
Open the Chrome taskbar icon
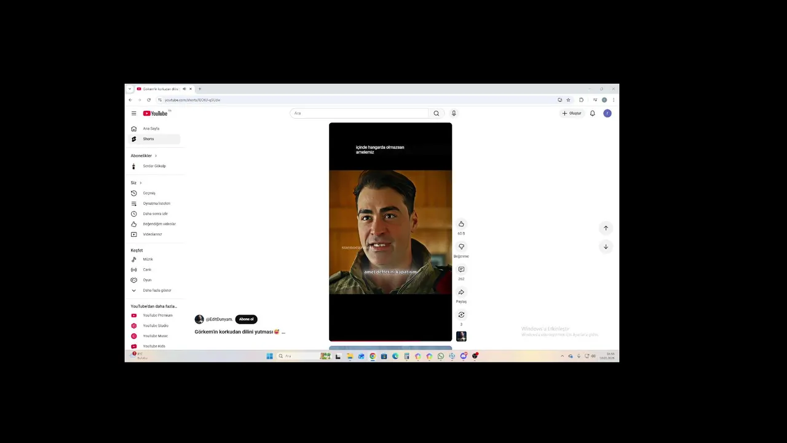click(373, 356)
